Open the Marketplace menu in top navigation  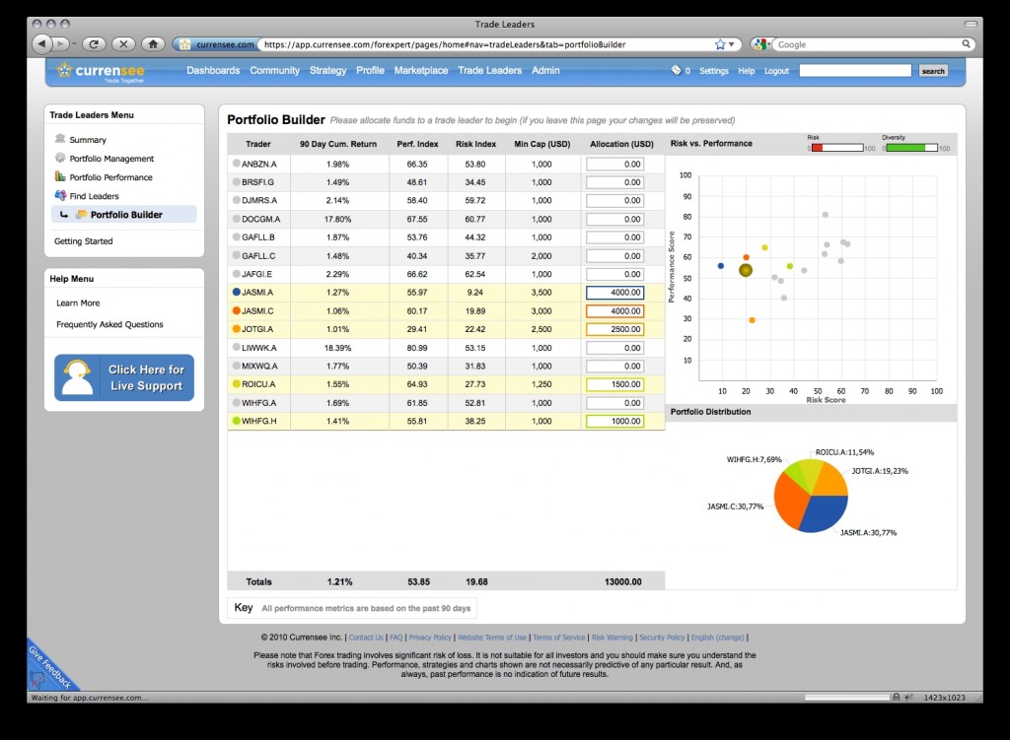pyautogui.click(x=420, y=70)
